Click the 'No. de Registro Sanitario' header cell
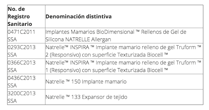Screen dimensions: 209x110 (26, 16)
